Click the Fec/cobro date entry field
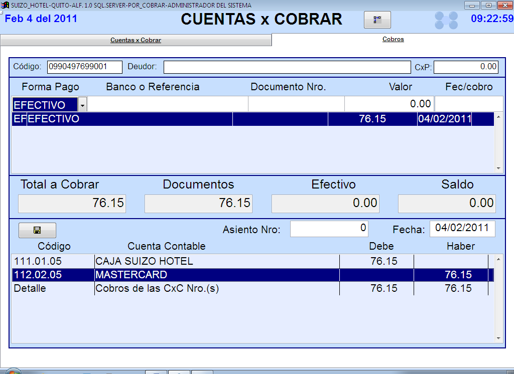This screenshot has width=514, height=374. coord(468,104)
